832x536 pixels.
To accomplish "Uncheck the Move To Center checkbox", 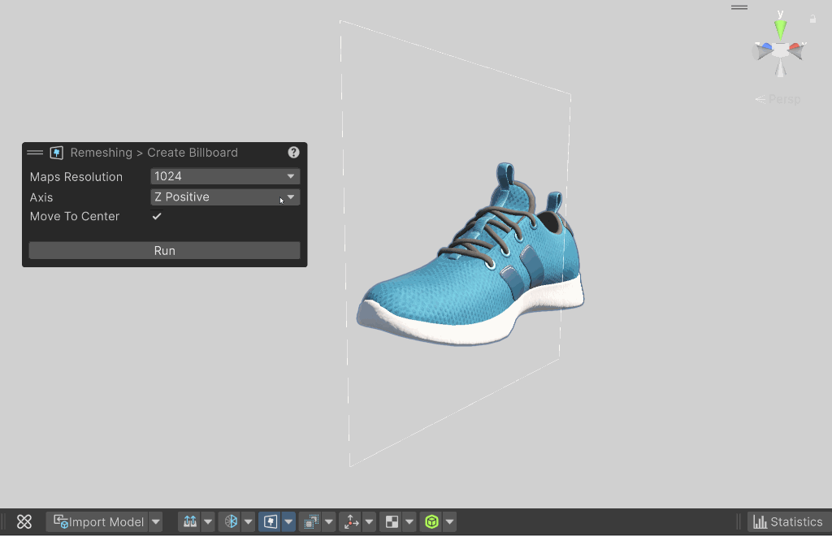I will click(157, 216).
